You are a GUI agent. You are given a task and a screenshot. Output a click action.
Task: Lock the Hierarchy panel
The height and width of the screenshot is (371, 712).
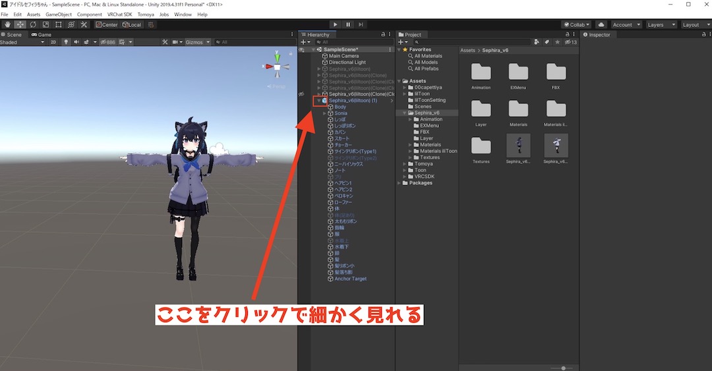coord(383,34)
